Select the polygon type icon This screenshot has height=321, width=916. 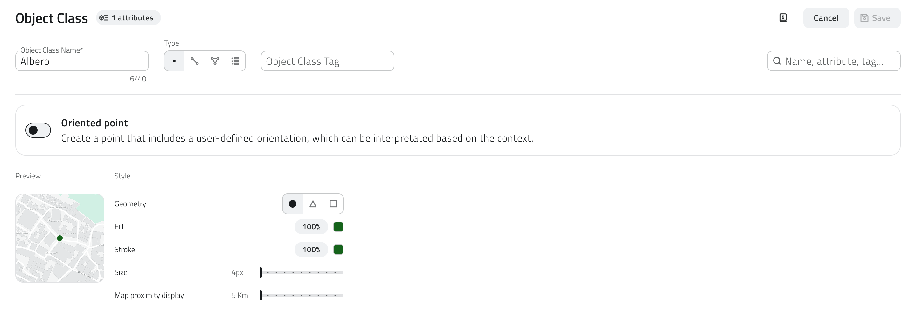215,61
